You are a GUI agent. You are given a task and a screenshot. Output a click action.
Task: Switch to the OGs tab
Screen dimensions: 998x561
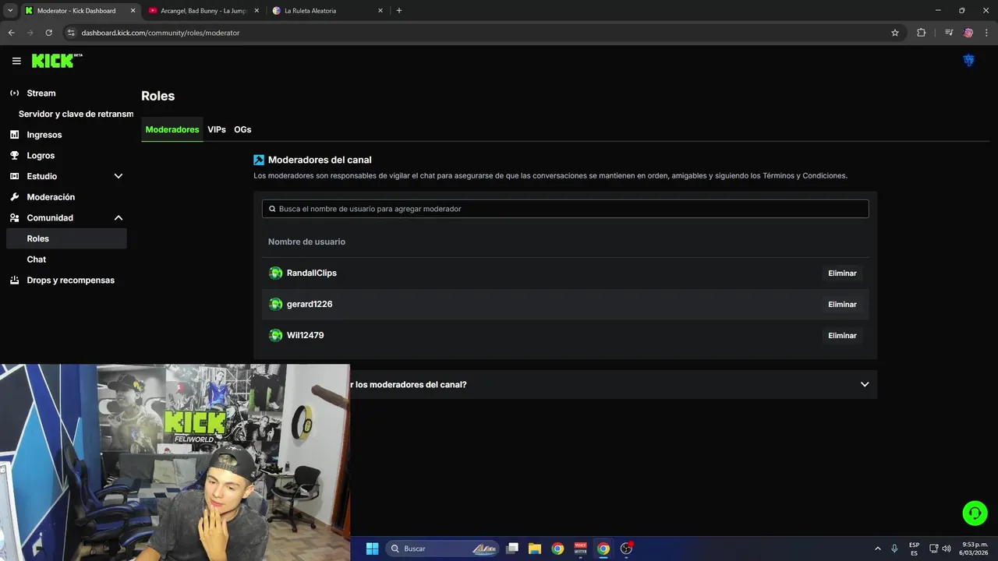coord(242,129)
